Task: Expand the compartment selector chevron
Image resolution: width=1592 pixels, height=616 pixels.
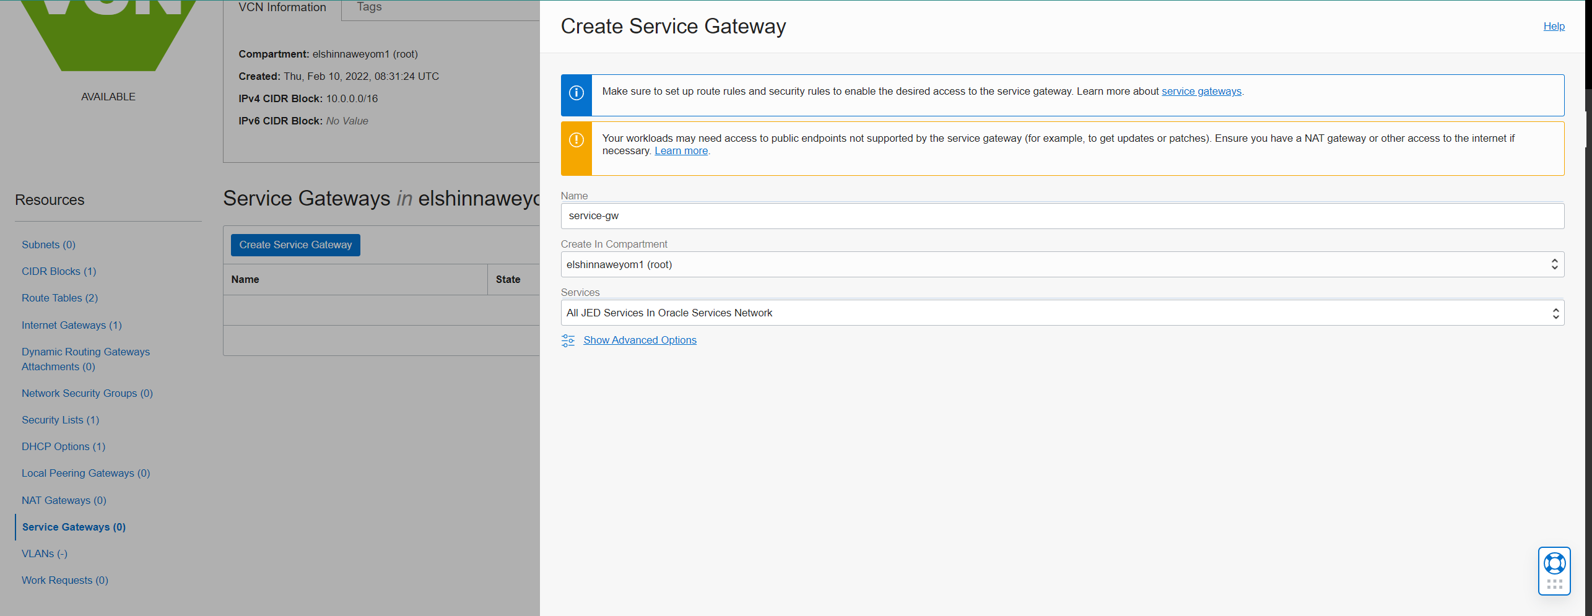Action: coord(1555,264)
